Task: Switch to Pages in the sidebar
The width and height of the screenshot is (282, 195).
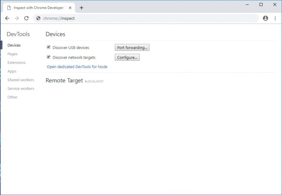Action: tap(12, 54)
